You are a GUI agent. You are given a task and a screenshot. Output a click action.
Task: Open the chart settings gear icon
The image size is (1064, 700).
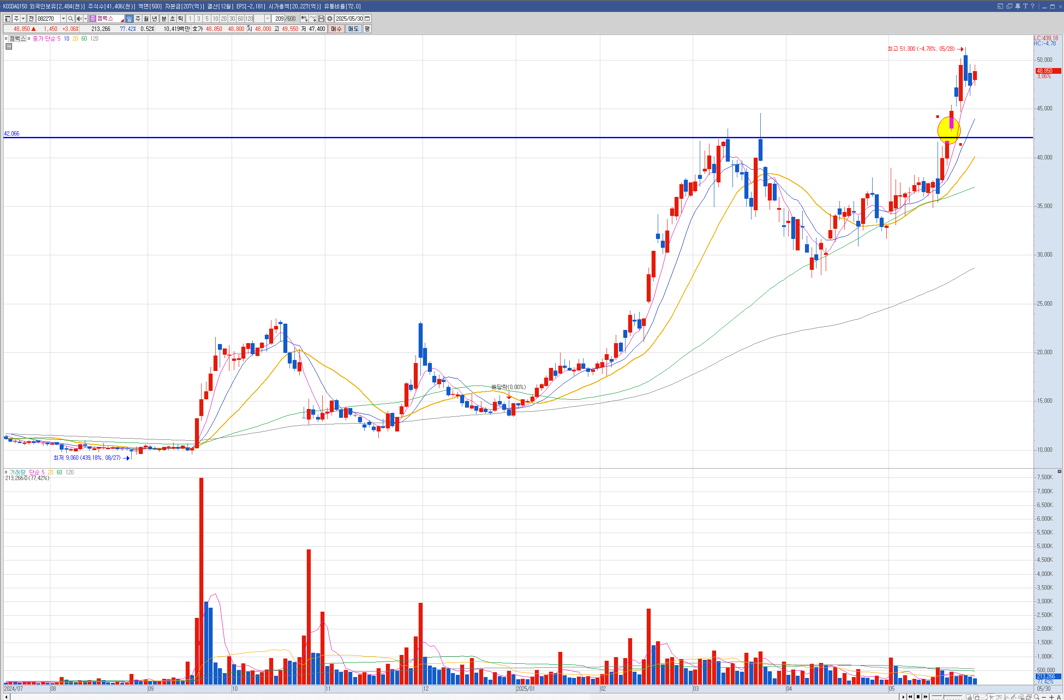tap(329, 19)
